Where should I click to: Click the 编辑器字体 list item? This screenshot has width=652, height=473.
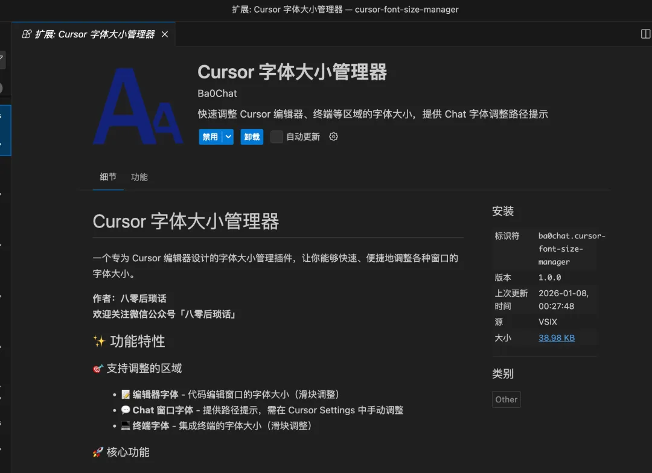click(230, 395)
